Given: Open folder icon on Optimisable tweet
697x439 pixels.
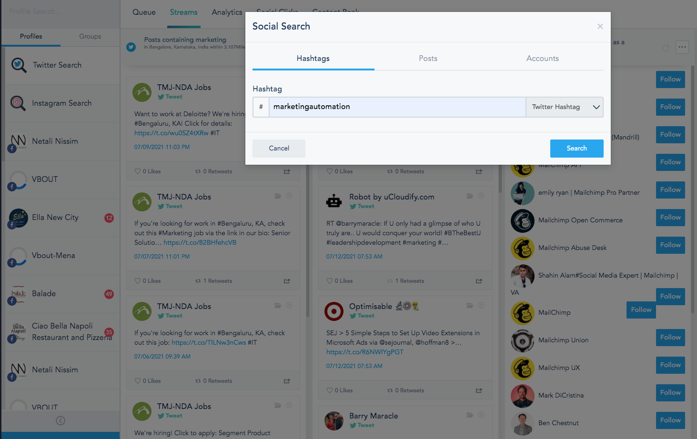Looking at the screenshot, I should pyautogui.click(x=470, y=305).
